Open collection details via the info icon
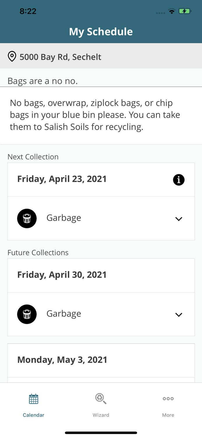The width and height of the screenshot is (202, 438). coord(179,180)
